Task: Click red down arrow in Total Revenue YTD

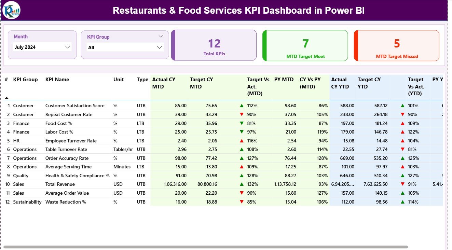Action: tap(402, 184)
